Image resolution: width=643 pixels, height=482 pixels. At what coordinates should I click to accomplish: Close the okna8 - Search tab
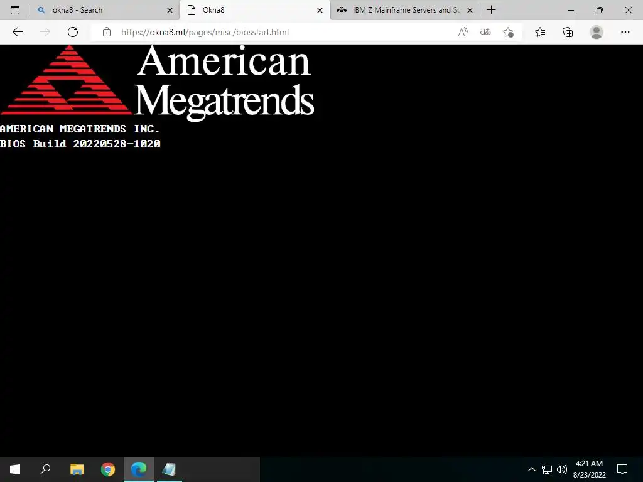click(x=170, y=10)
